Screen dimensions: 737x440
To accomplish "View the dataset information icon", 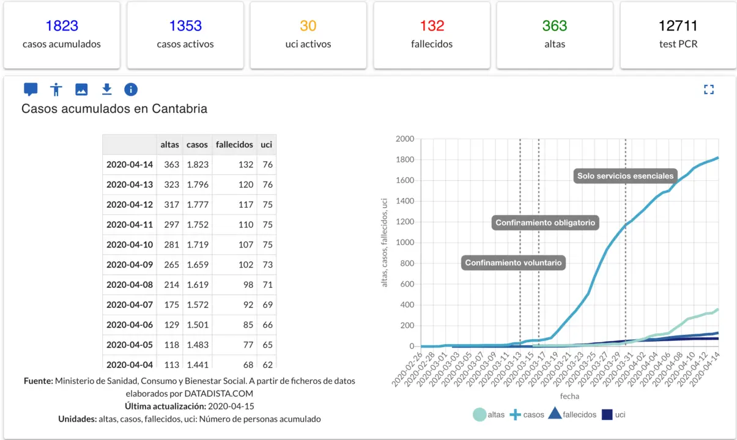I will (131, 89).
